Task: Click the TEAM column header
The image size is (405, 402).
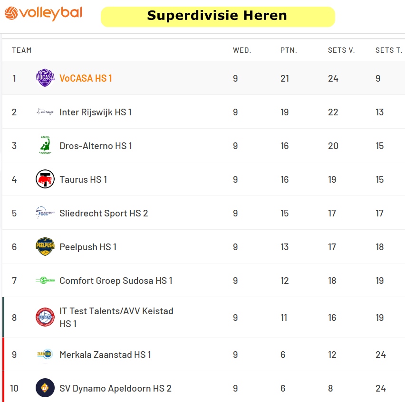Action: (22, 50)
